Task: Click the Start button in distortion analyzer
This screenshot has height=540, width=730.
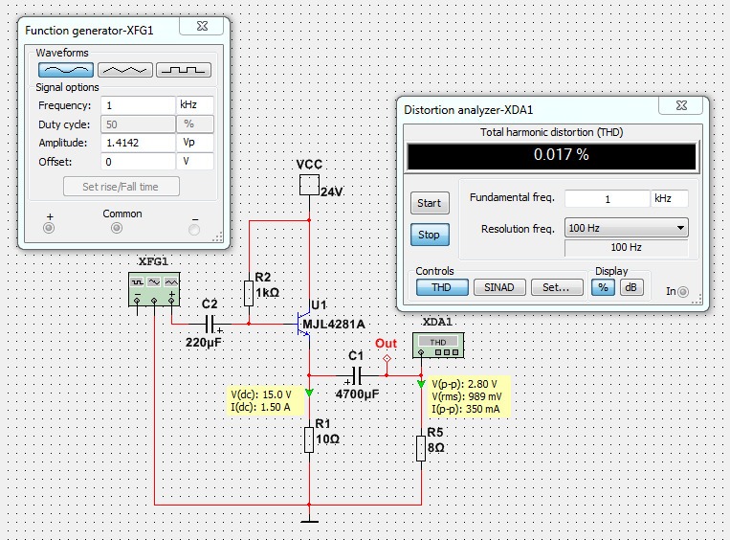Action: (x=430, y=203)
